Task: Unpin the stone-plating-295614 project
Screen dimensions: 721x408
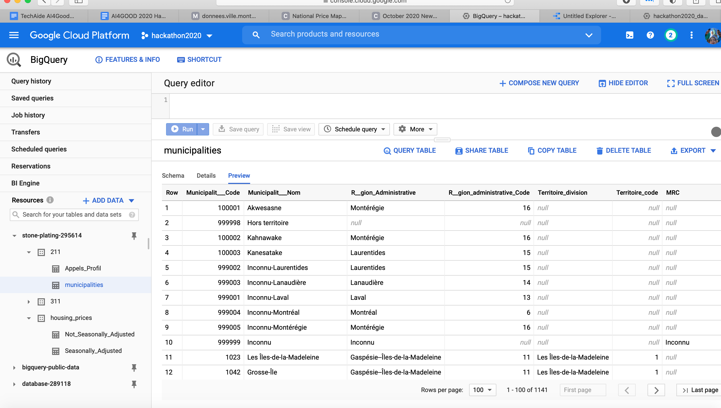Action: click(x=134, y=236)
